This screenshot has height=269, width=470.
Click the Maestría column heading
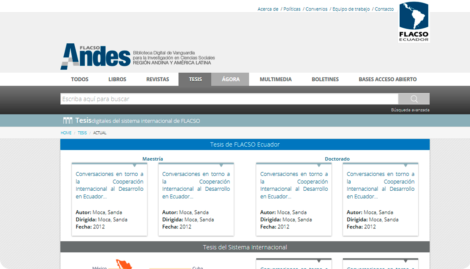tap(153, 159)
